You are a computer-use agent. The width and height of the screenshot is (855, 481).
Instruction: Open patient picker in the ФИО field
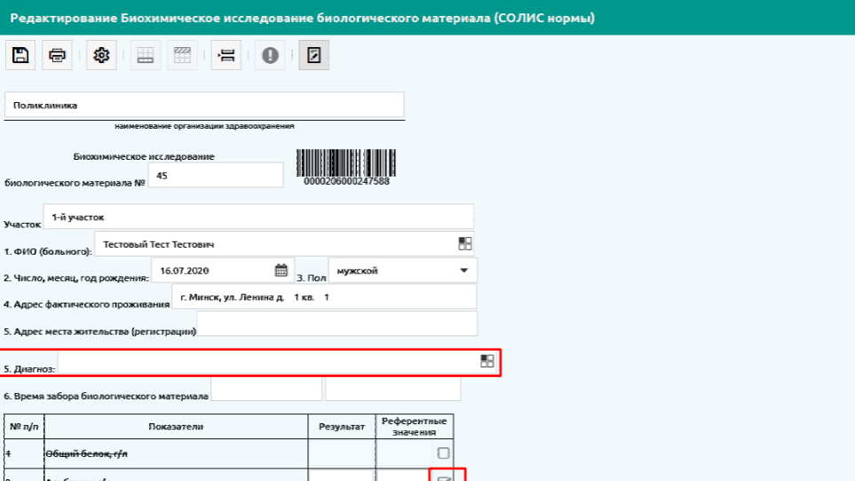coord(465,244)
